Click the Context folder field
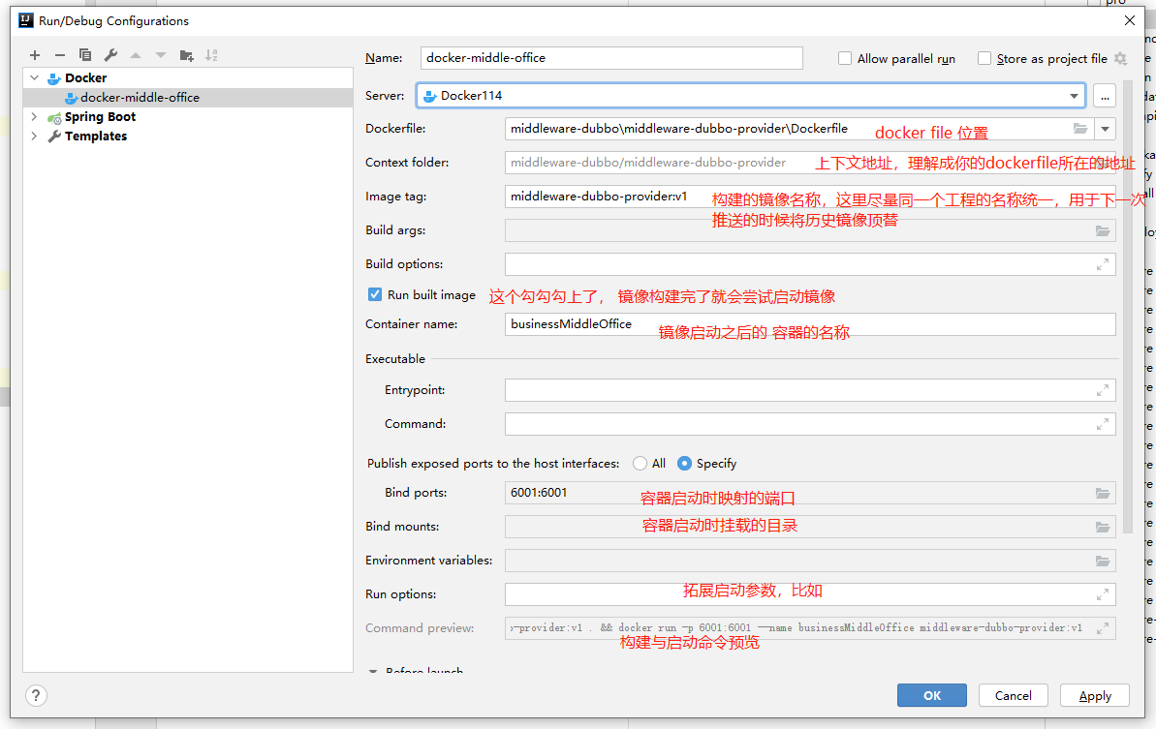1156x729 pixels. 809,163
